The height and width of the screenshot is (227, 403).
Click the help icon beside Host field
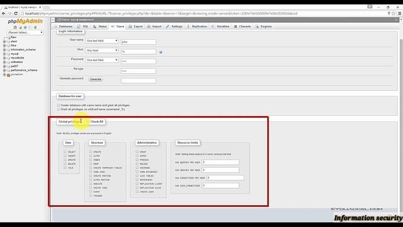[161, 52]
